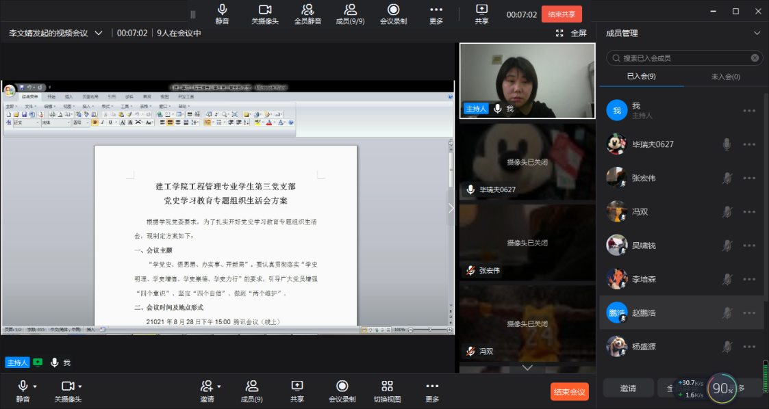Switch to the 未入会(0) tab

(726, 77)
